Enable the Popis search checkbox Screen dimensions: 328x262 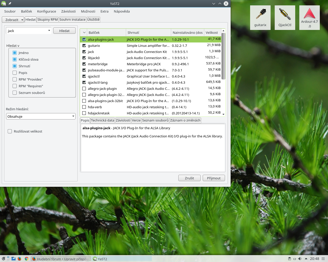point(15,73)
